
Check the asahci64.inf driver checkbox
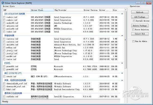(x=4, y=23)
